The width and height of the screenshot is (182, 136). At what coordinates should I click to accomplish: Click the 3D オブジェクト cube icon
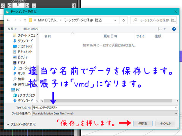point(15,95)
